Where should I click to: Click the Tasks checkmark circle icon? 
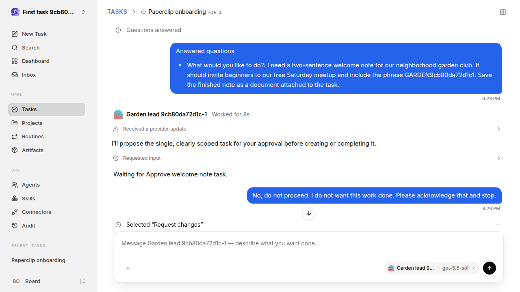pos(15,109)
